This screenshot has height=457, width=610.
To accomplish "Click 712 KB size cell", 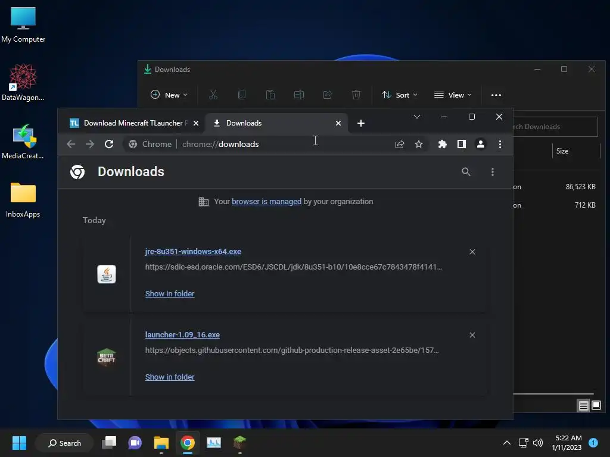I will tap(585, 205).
